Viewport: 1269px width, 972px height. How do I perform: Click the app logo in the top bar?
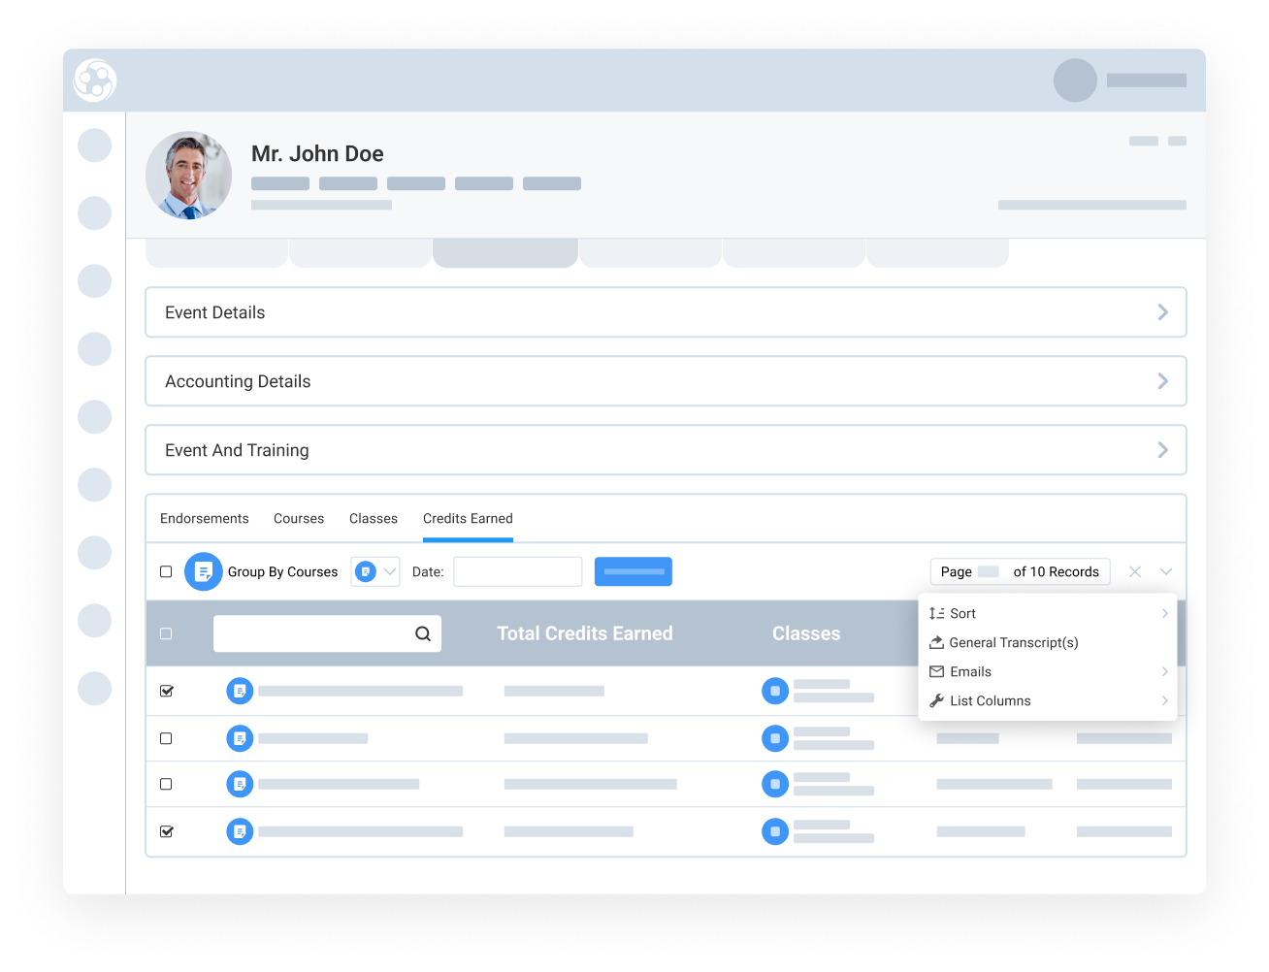(95, 81)
